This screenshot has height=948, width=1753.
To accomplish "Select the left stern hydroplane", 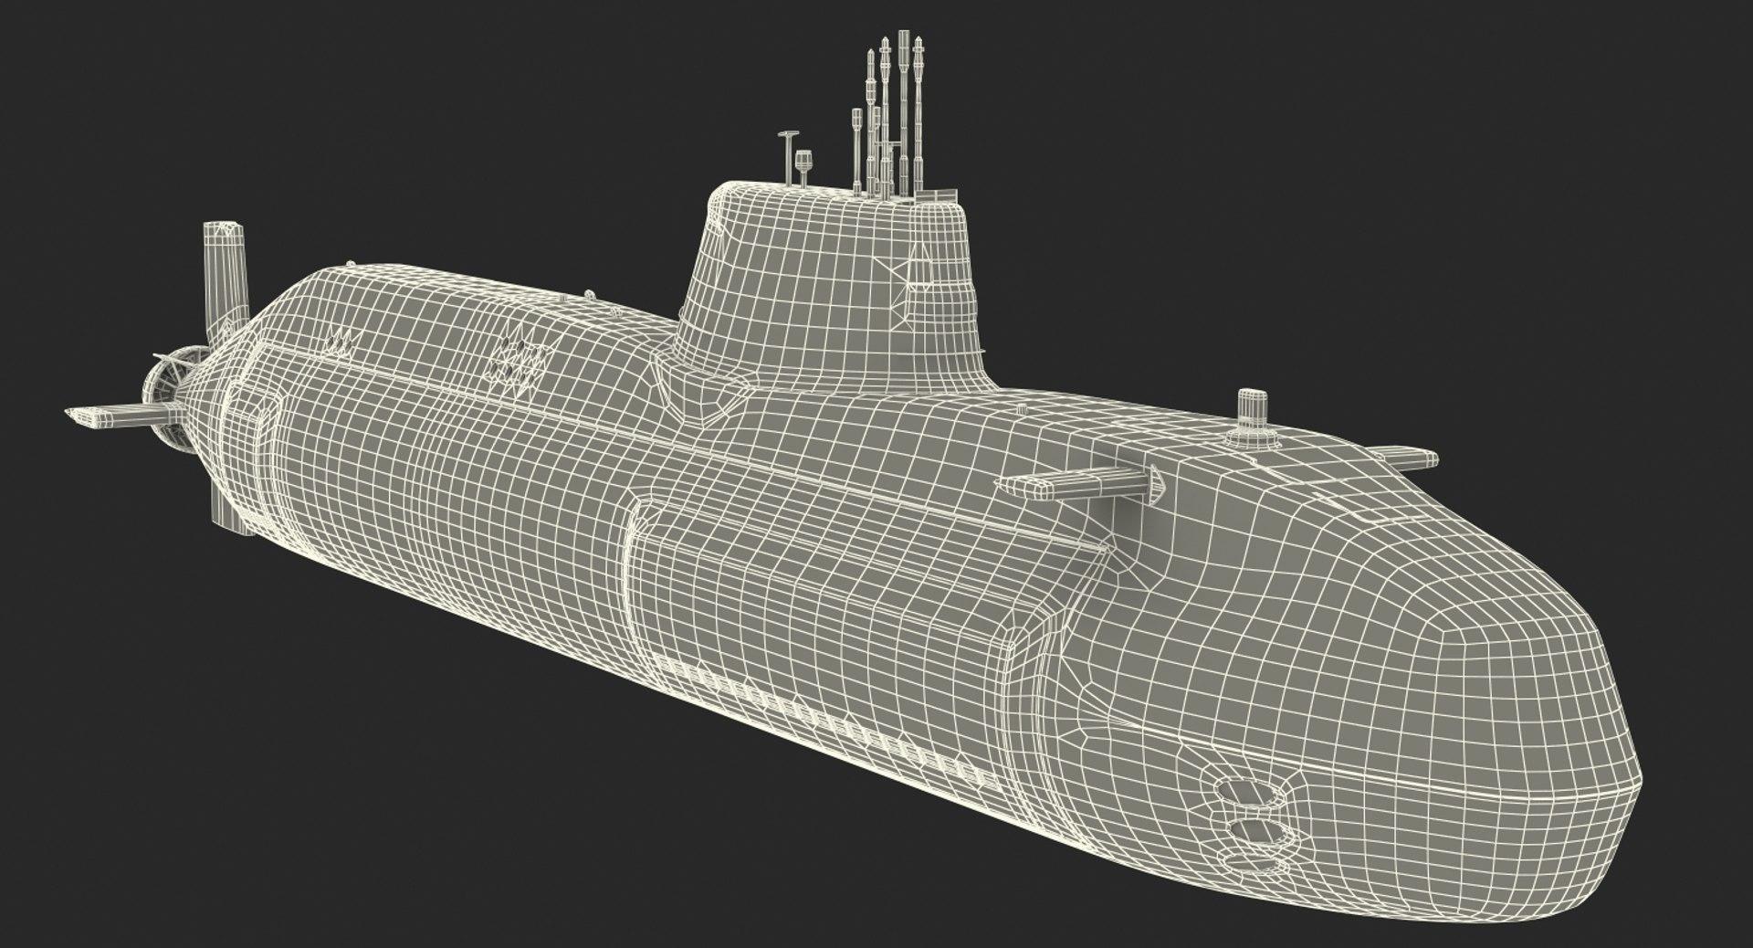I will tap(102, 416).
